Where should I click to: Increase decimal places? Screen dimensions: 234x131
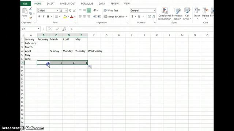tap(149, 16)
